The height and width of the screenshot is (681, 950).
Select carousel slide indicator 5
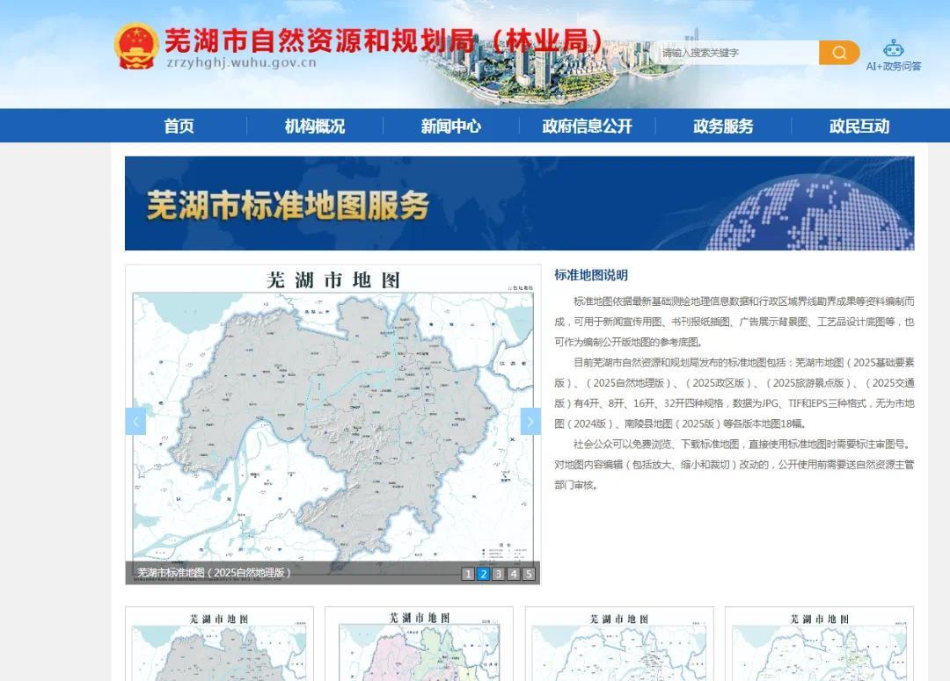click(x=528, y=574)
